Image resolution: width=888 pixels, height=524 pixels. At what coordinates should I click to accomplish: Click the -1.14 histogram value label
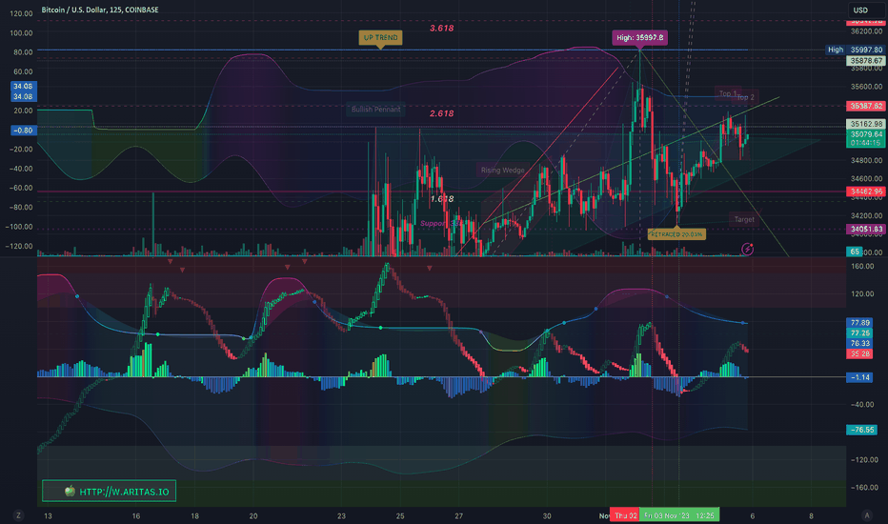859,377
